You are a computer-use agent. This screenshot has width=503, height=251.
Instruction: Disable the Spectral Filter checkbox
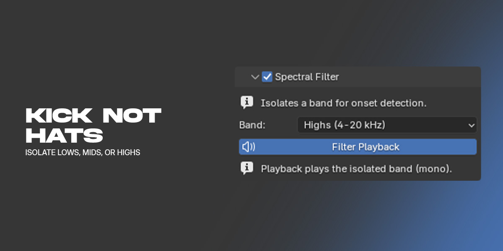267,77
